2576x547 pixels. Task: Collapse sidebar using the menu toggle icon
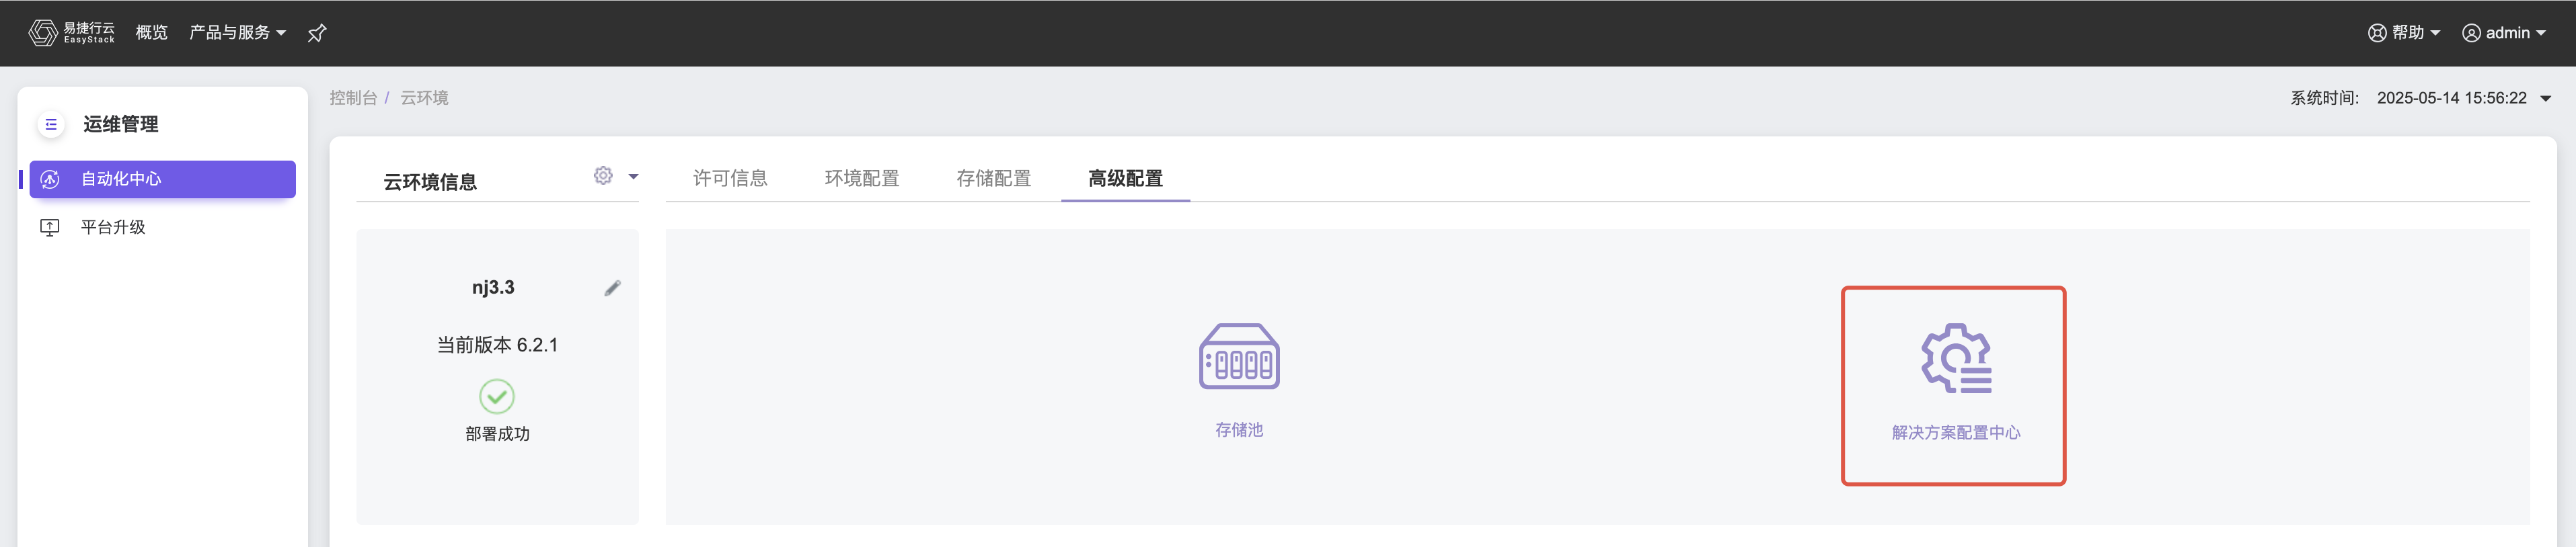pos(51,125)
